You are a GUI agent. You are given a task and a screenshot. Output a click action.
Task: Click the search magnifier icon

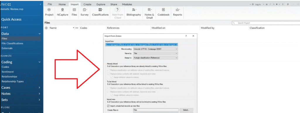tap(234, 23)
